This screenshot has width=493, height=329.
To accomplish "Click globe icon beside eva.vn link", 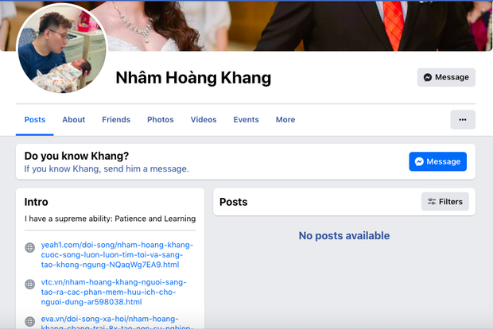I will (x=30, y=318).
